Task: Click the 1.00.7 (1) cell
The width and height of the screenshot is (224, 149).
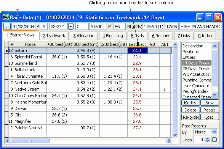Action: pyautogui.click(x=86, y=128)
